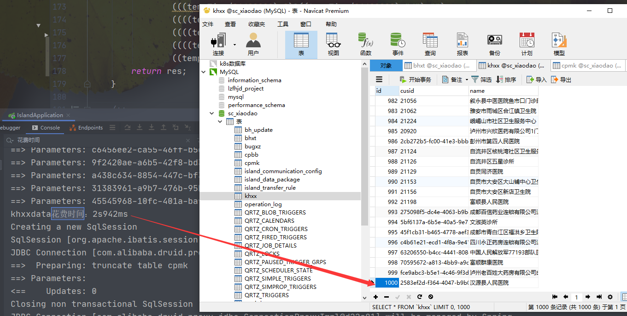The image size is (627, 316).
Task: Click the 筛选 filter button
Action: 481,79
